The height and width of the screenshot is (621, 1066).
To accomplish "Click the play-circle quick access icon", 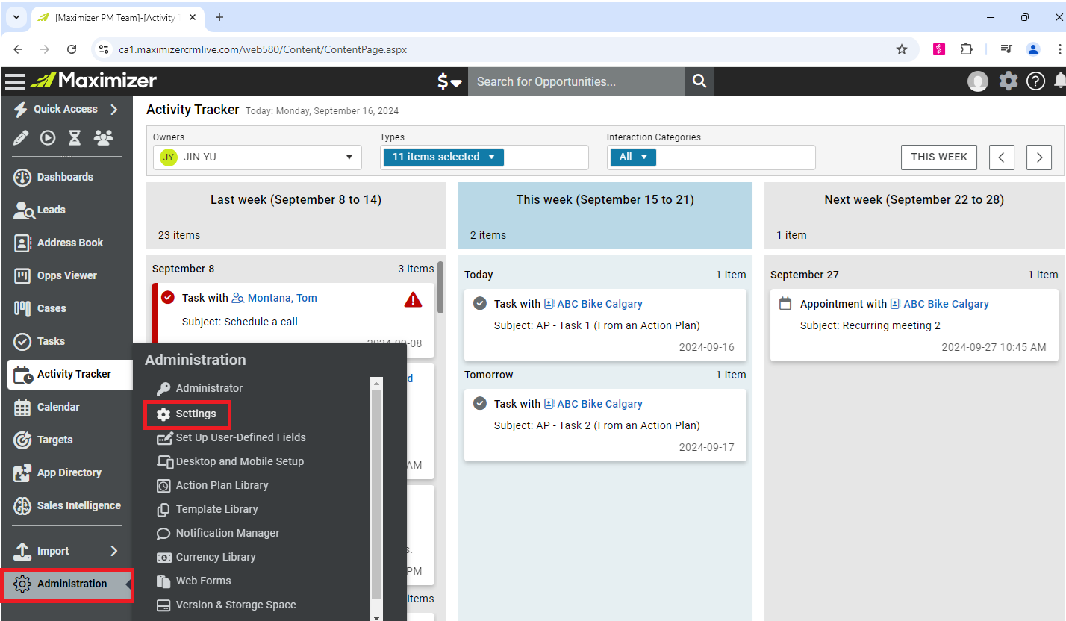I will pyautogui.click(x=48, y=137).
